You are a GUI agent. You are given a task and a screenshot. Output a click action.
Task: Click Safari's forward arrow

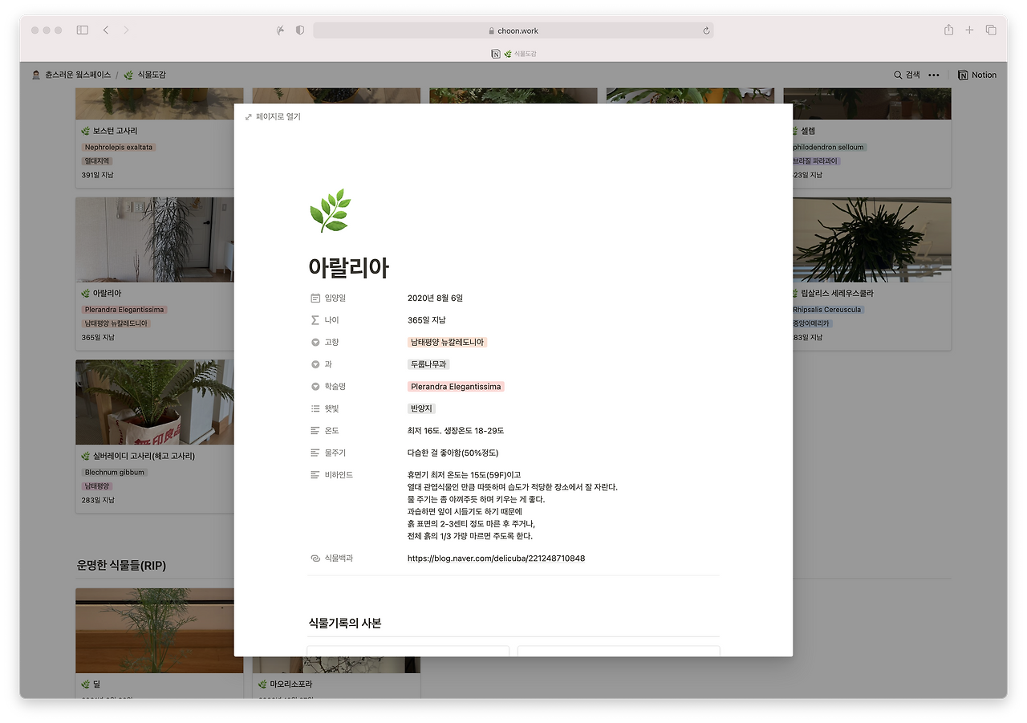126,30
